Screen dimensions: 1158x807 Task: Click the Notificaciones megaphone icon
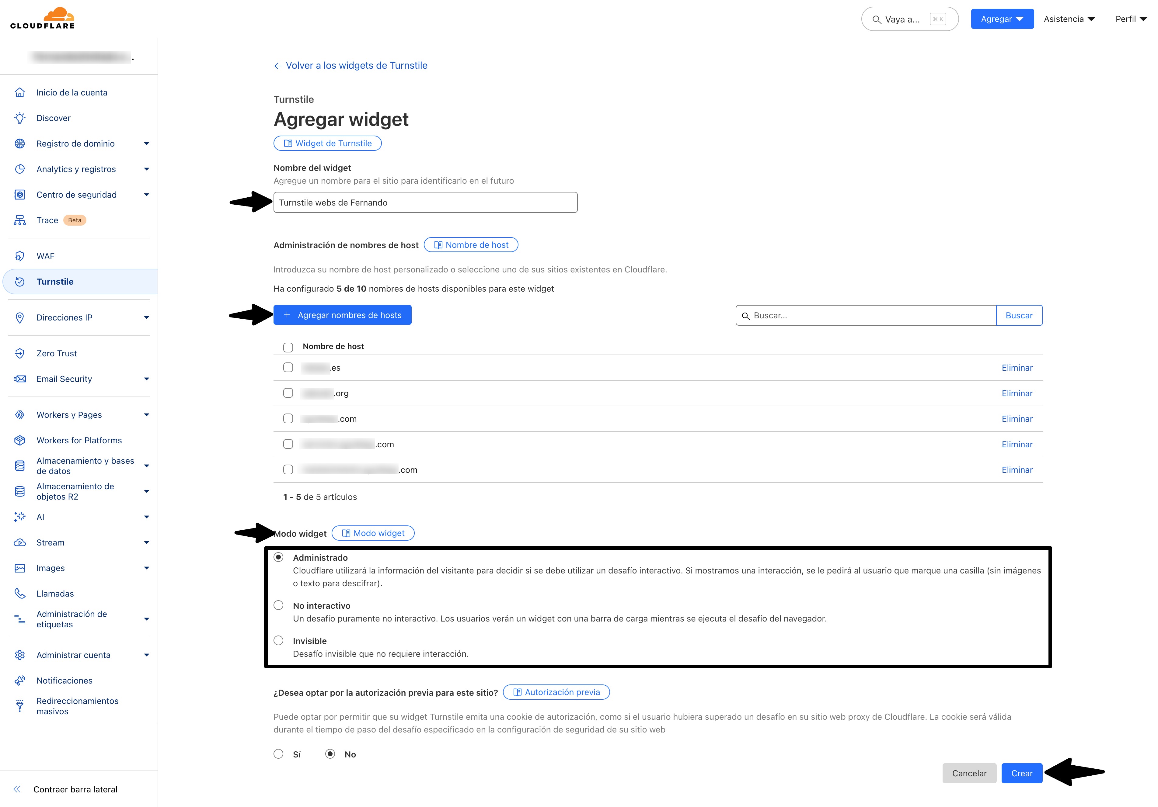(20, 681)
